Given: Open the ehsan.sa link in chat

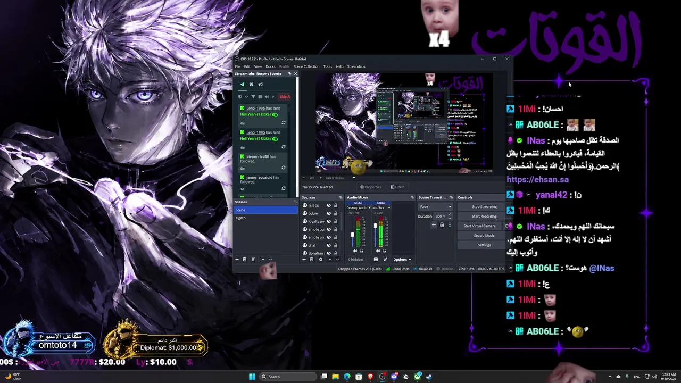Looking at the screenshot, I should [537, 180].
